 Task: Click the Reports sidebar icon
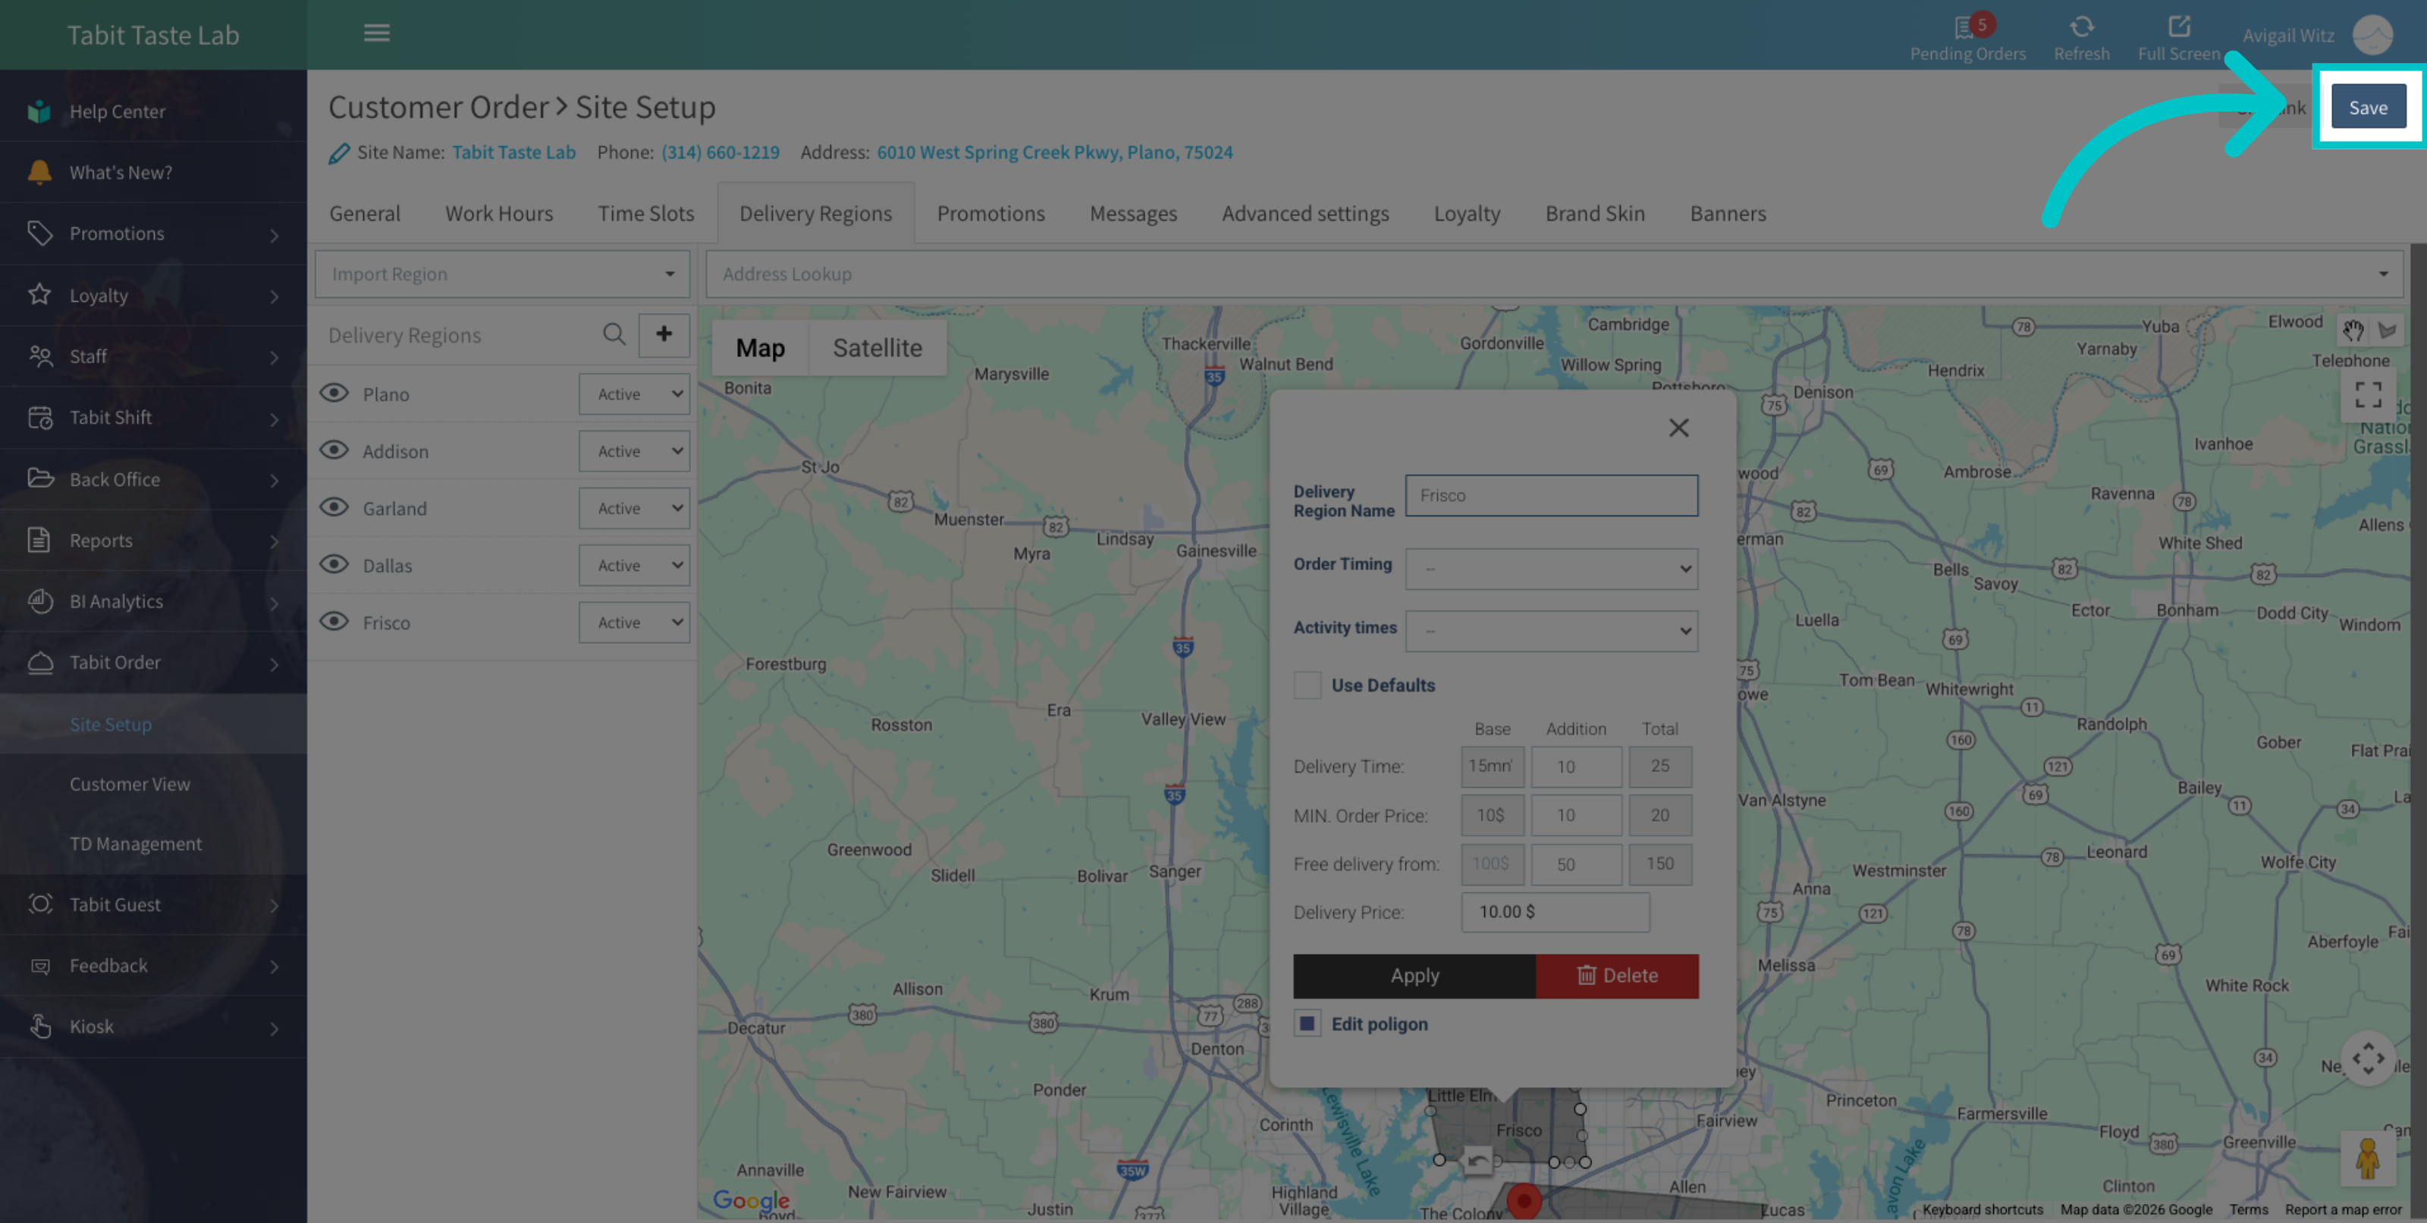coord(39,540)
